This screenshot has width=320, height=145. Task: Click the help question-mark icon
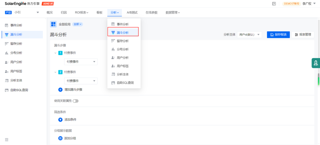(274, 4)
